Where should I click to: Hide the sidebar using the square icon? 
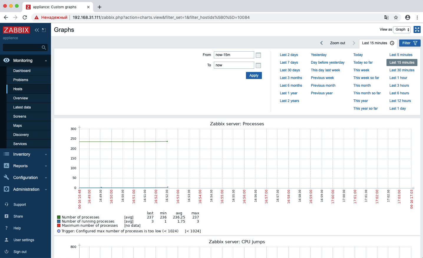coord(44,30)
